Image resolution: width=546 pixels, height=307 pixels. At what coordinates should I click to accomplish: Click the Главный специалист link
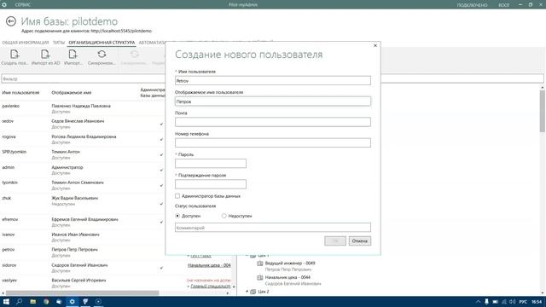point(211,287)
